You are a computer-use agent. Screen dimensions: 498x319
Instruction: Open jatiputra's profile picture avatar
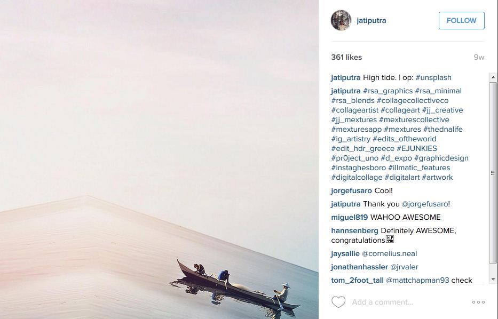click(341, 20)
